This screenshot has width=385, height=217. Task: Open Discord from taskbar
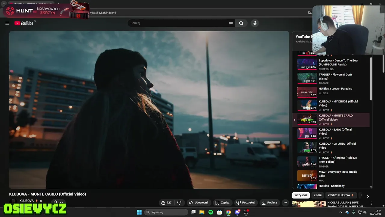point(237,212)
